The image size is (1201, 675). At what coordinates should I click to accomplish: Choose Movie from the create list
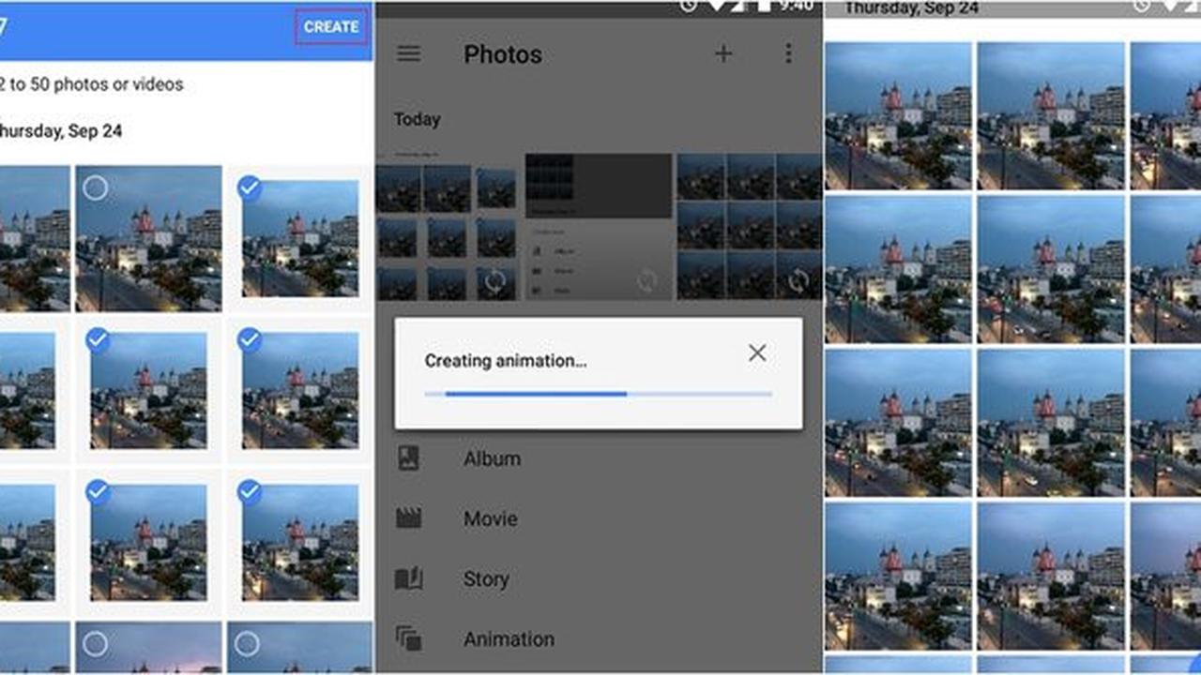click(490, 518)
